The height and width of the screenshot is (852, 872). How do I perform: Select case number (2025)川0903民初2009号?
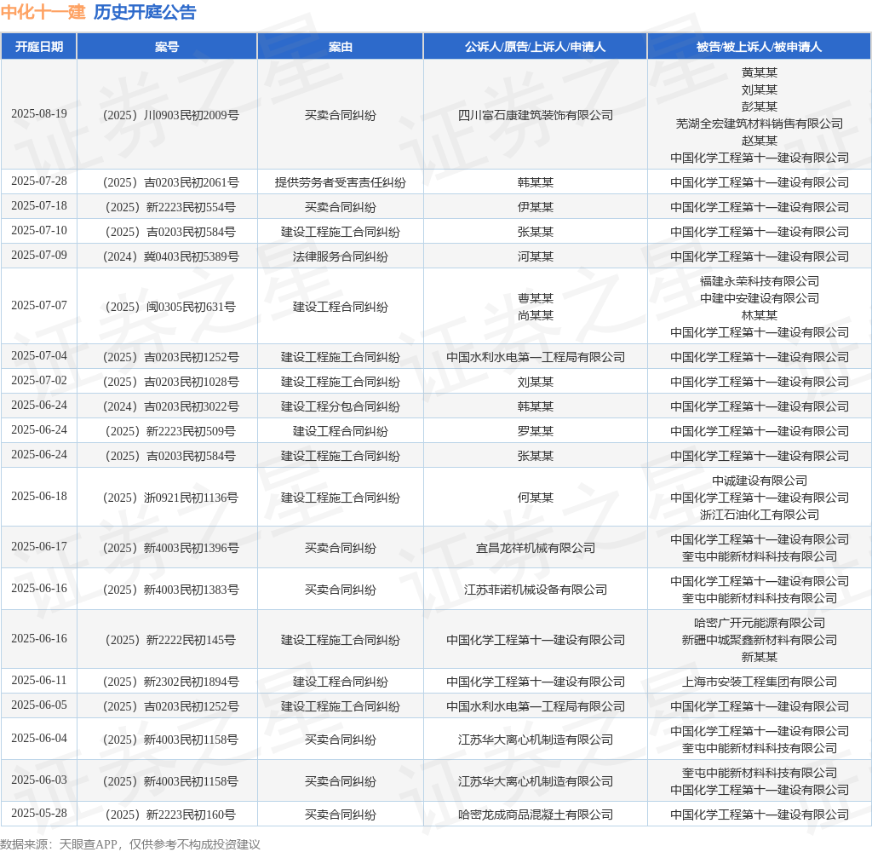170,115
